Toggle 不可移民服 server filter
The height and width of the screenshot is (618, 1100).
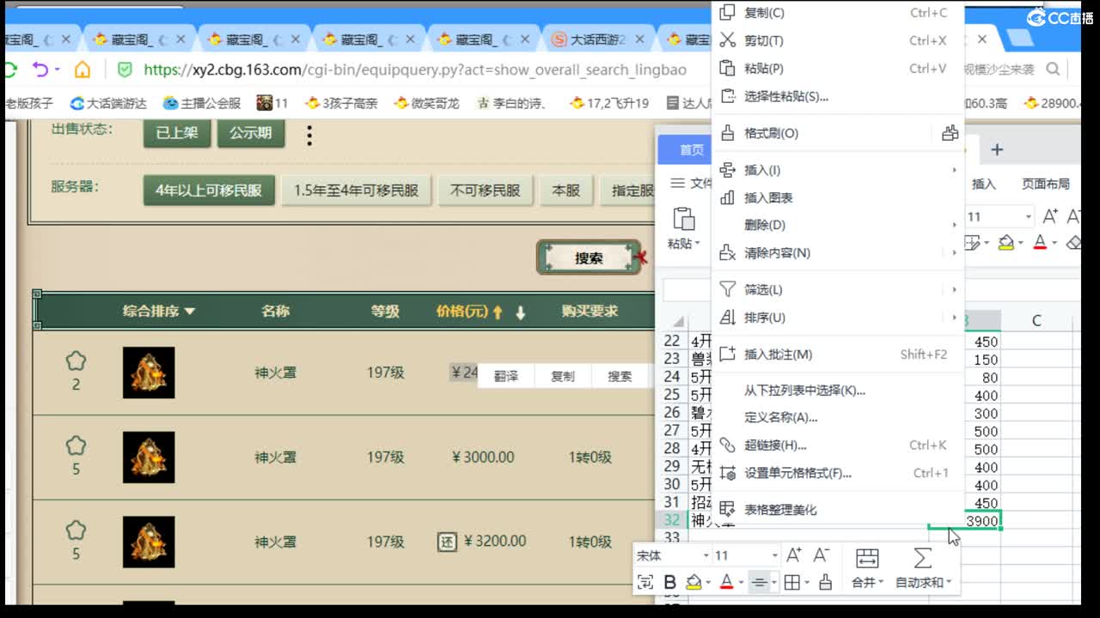[x=486, y=191]
